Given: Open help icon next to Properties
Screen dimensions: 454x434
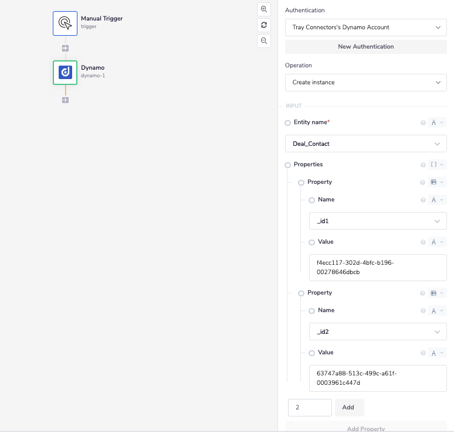Looking at the screenshot, I should coord(423,165).
